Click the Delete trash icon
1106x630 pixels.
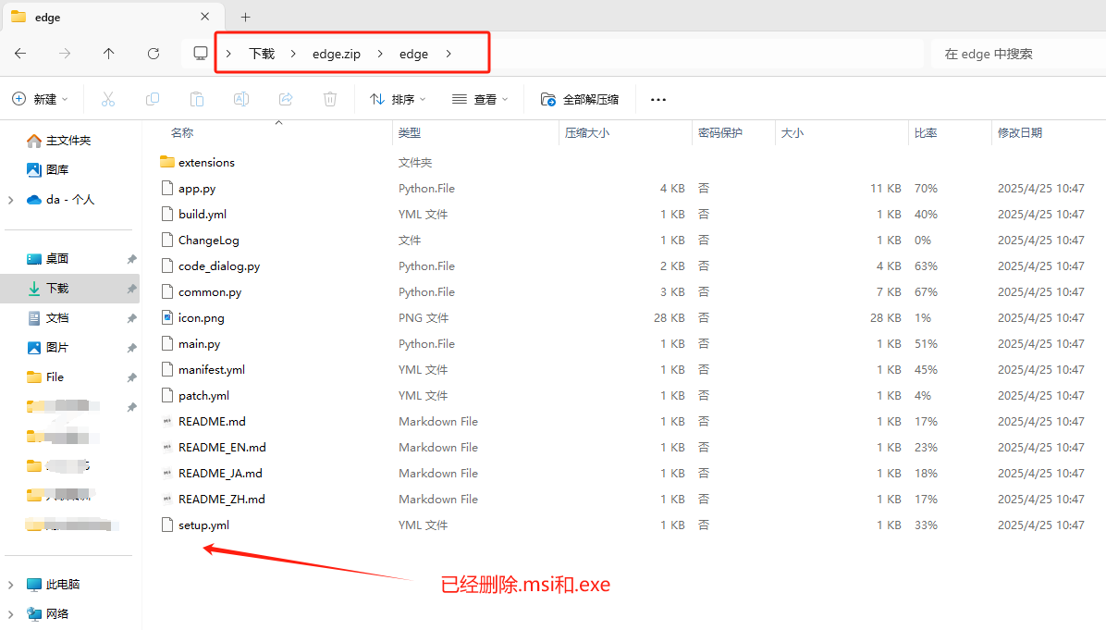[x=330, y=100]
